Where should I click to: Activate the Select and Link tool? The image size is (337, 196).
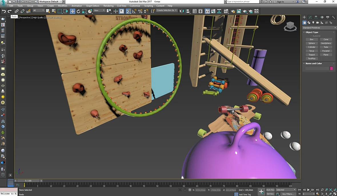tap(17, 11)
